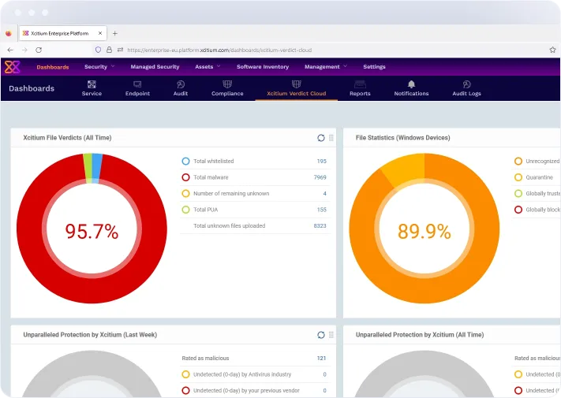Click 'Rated as malicious' label in Last Week widget
Image resolution: width=561 pixels, height=398 pixels.
205,358
